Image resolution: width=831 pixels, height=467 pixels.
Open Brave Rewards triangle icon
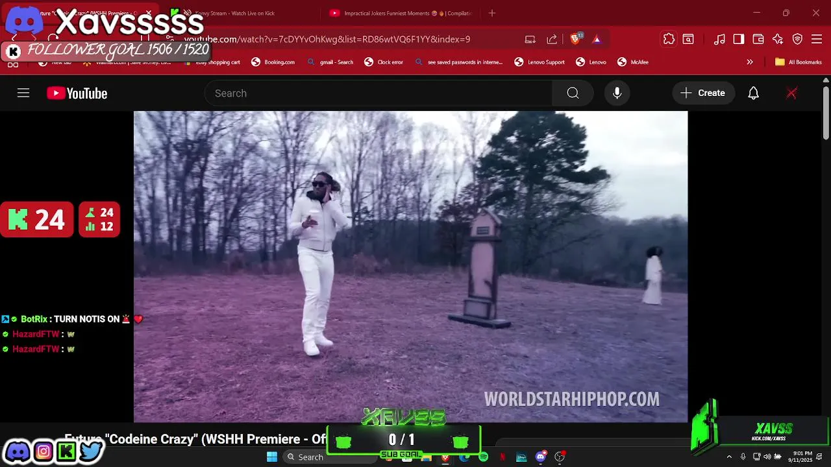pyautogui.click(x=597, y=40)
